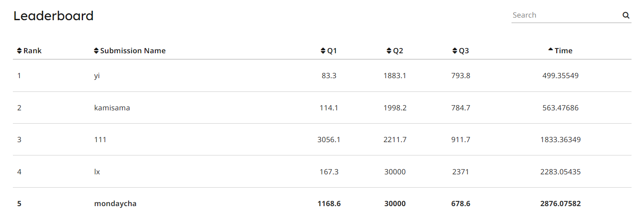This screenshot has height=219, width=644.
Task: Click the Rank sort arrows icon
Action: tap(19, 51)
